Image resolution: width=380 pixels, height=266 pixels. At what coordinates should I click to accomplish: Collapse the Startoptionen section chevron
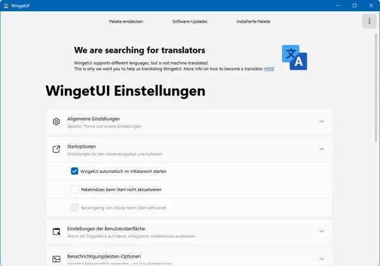[x=322, y=150]
